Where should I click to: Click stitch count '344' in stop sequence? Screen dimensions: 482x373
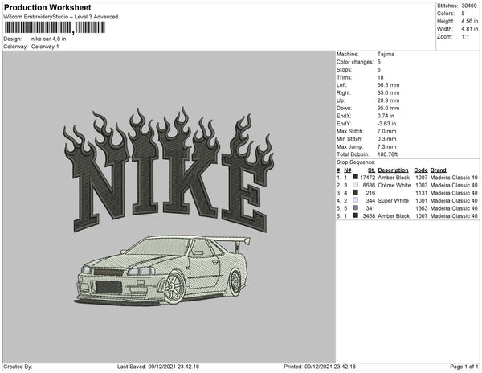click(x=370, y=200)
